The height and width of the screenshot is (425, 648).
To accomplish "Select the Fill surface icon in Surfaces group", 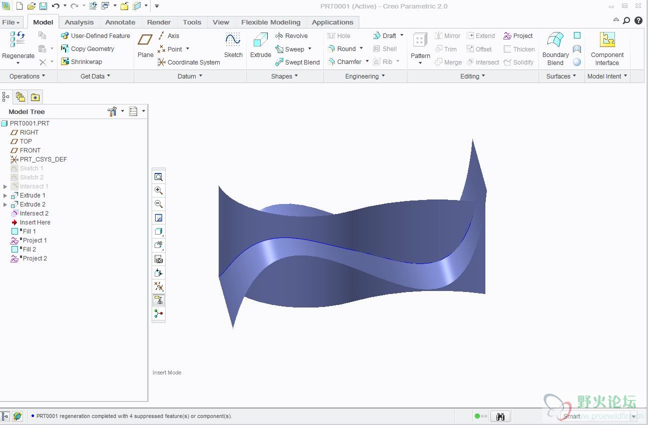I will [x=577, y=35].
